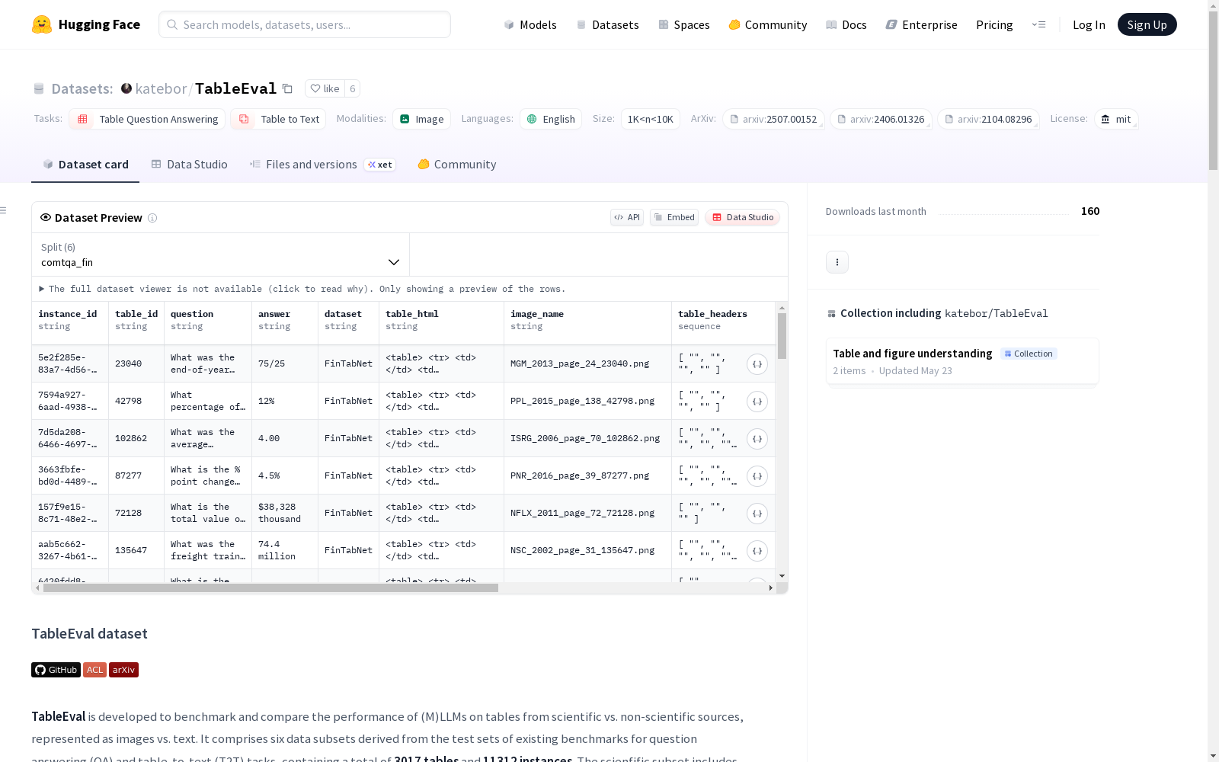Go to the Pricing page
The width and height of the screenshot is (1219, 762).
click(994, 24)
